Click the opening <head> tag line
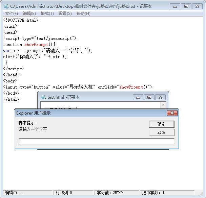Viewport: 206px width, 198px height. point(10,32)
